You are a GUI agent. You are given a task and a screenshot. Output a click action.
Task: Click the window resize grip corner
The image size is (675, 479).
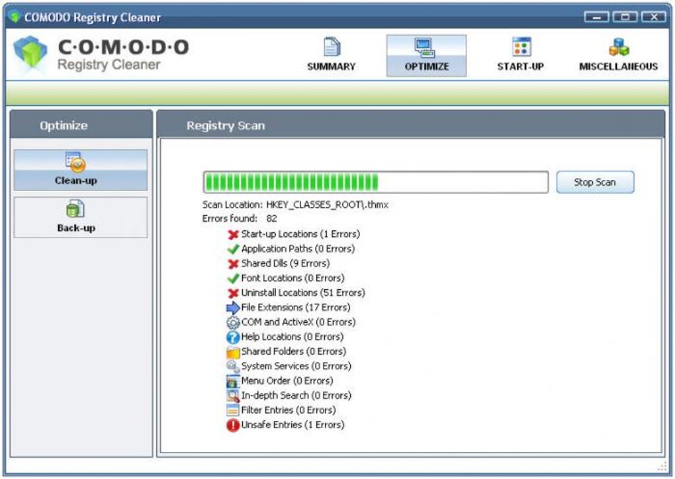coord(662,466)
